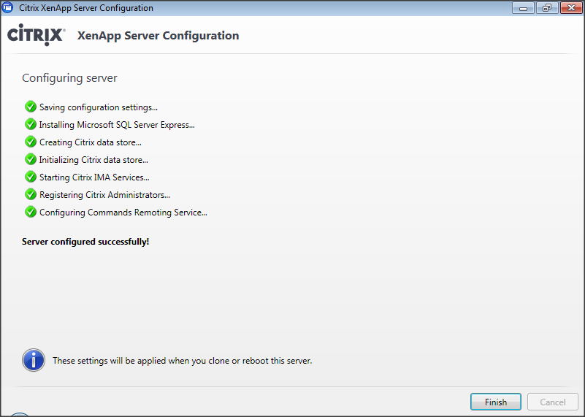Click the Citrix logo in the header

pos(37,36)
